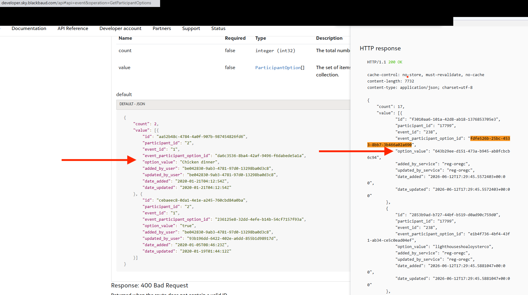528x295 pixels.
Task: Click the count field name in table
Action: click(125, 51)
